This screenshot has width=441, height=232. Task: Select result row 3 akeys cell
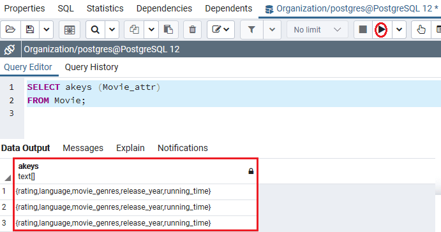point(135,223)
